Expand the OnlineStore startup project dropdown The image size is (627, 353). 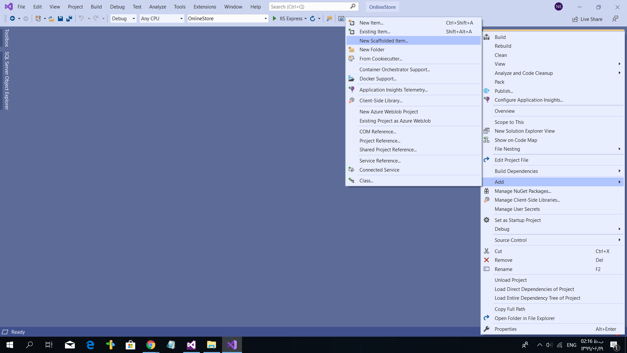click(265, 19)
